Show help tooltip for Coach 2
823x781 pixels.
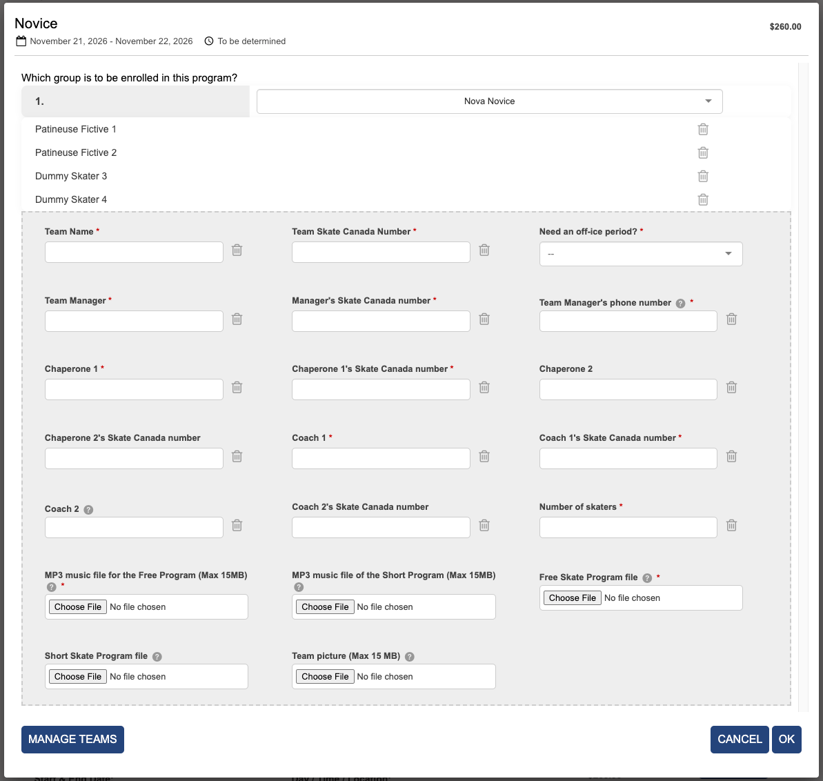point(89,510)
